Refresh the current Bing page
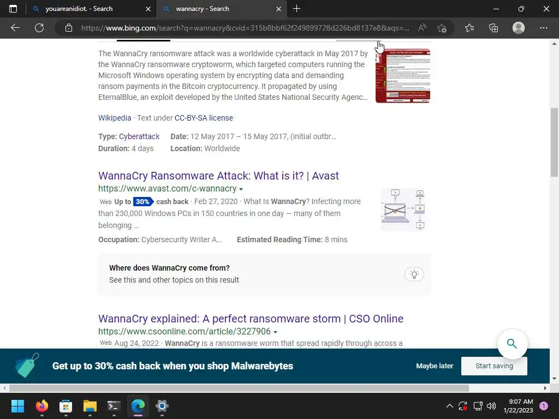The image size is (559, 419). (39, 28)
